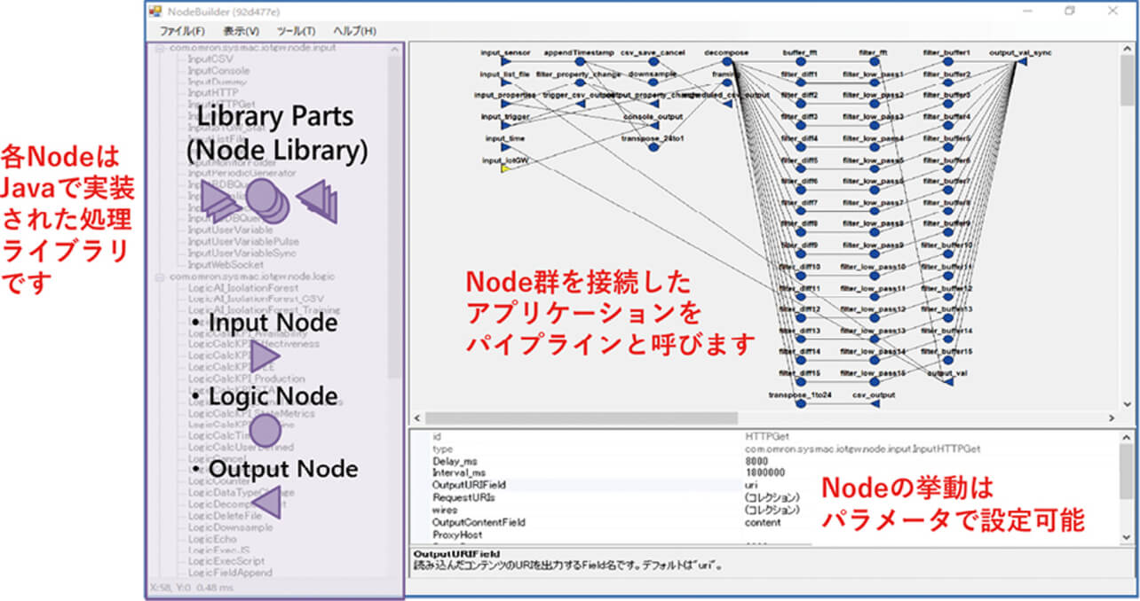The width and height of the screenshot is (1140, 601).
Task: Select the filter_low_pass7 node
Action: tap(874, 210)
